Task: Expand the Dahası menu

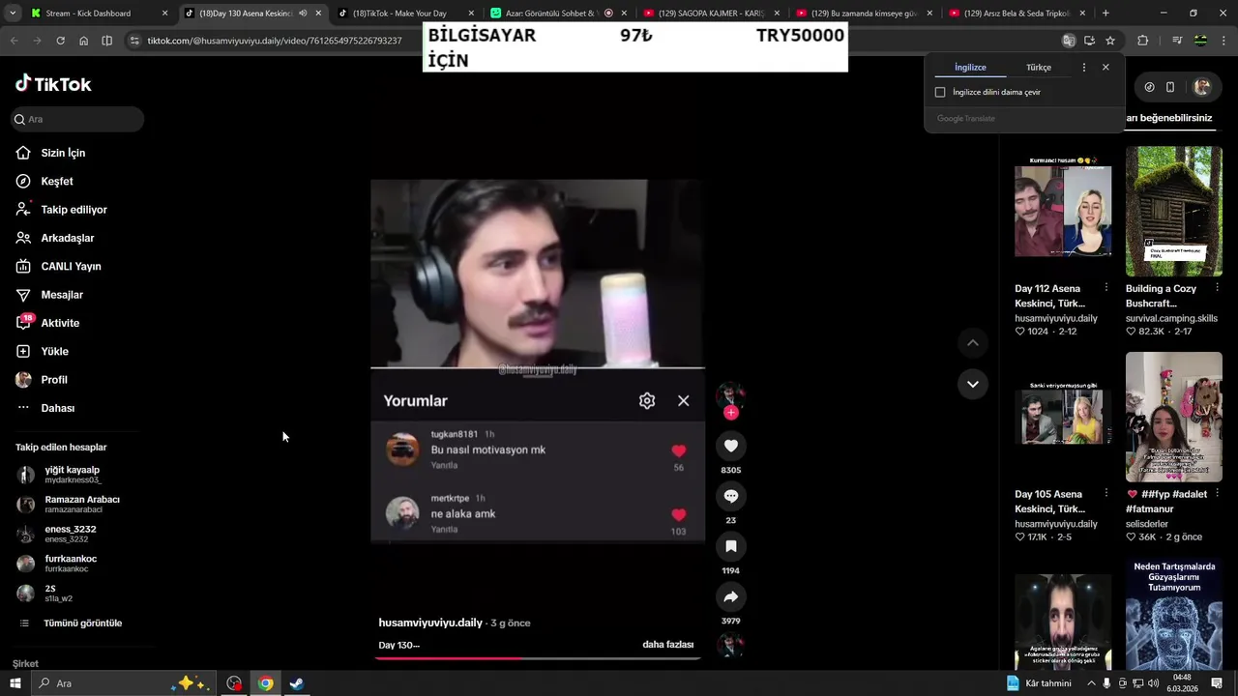Action: (x=45, y=408)
